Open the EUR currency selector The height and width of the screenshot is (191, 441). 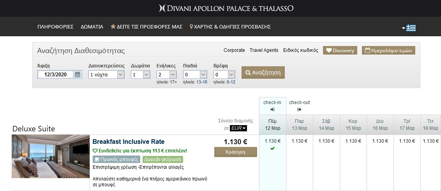click(238, 128)
